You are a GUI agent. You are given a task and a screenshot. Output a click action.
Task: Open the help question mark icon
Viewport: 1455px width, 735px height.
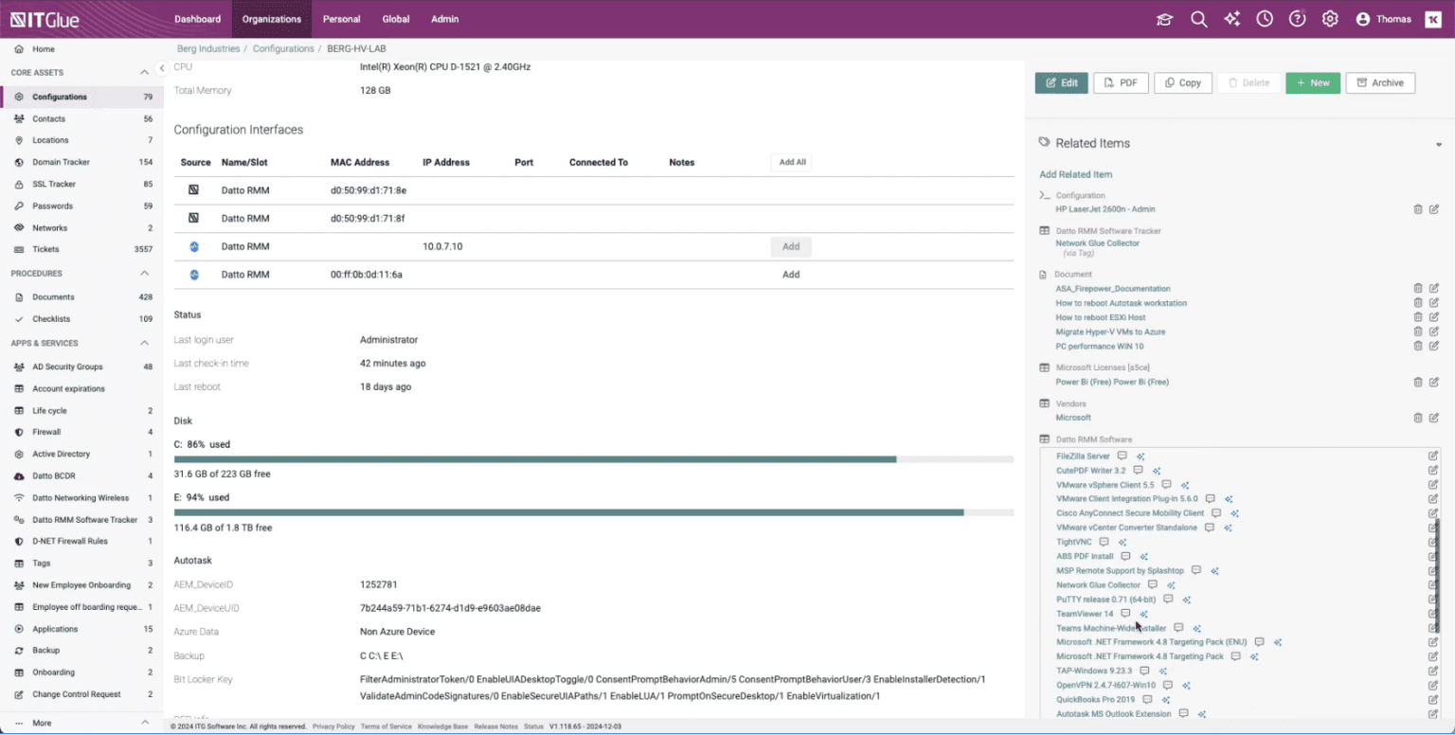tap(1298, 19)
